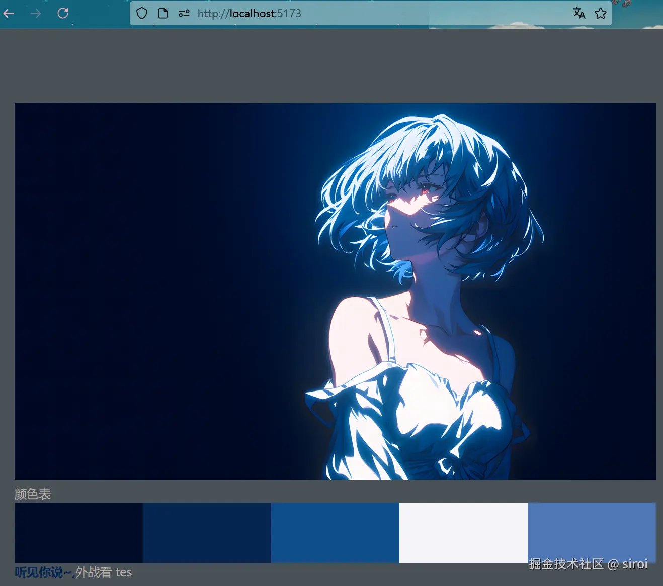Focus the browser address bar
This screenshot has width=663, height=586.
pos(352,13)
